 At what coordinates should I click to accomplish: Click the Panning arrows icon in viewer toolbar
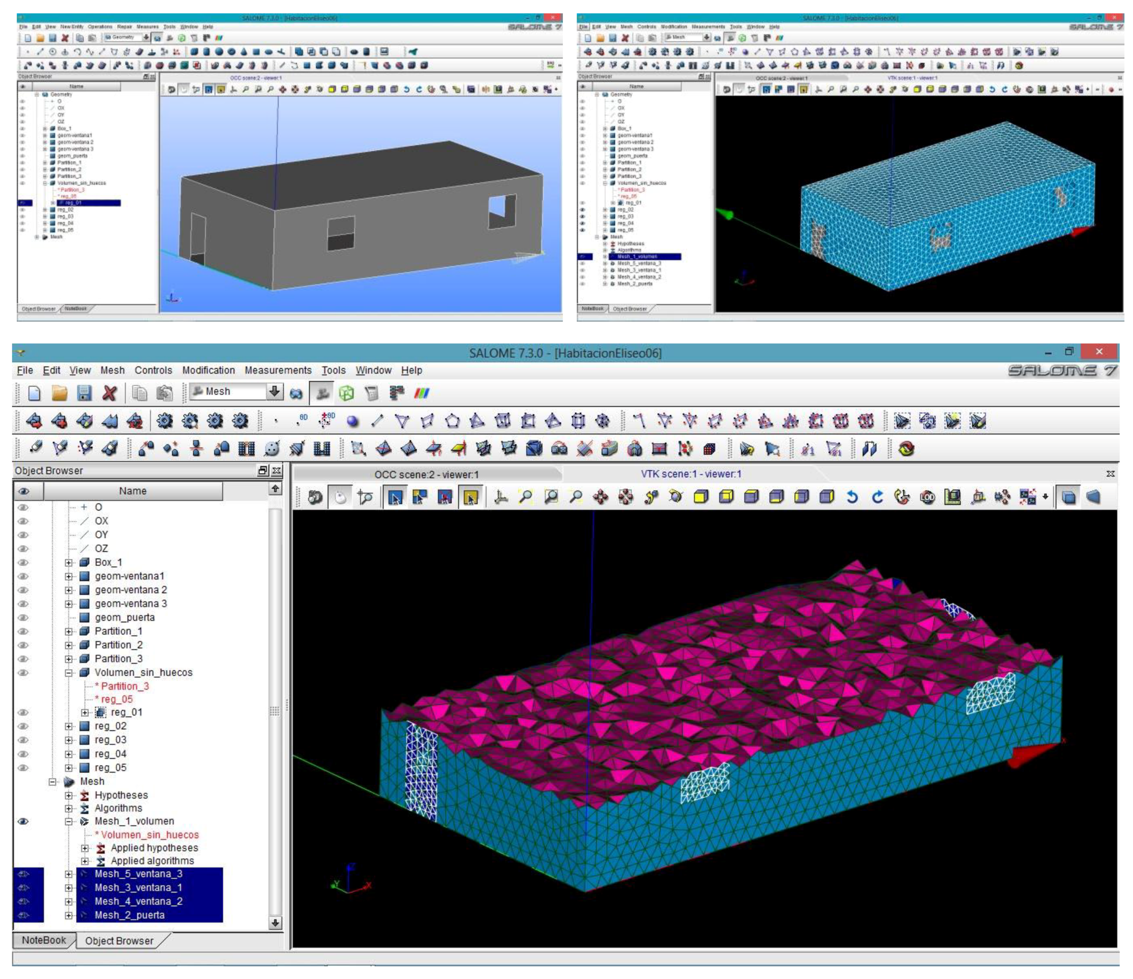[600, 497]
